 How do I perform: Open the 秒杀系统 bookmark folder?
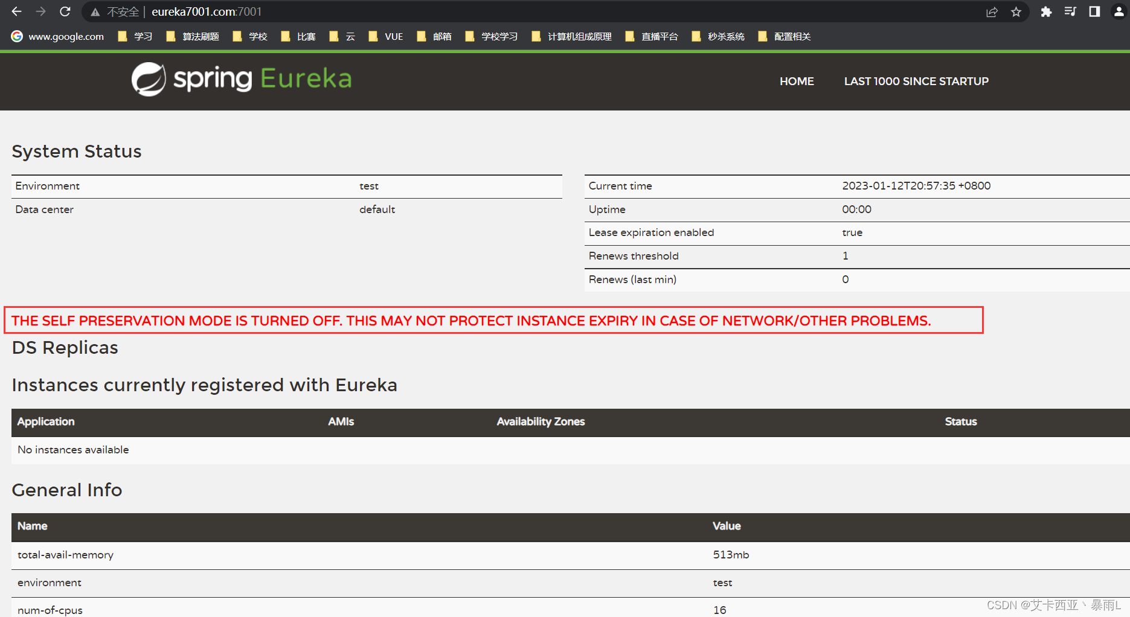718,36
